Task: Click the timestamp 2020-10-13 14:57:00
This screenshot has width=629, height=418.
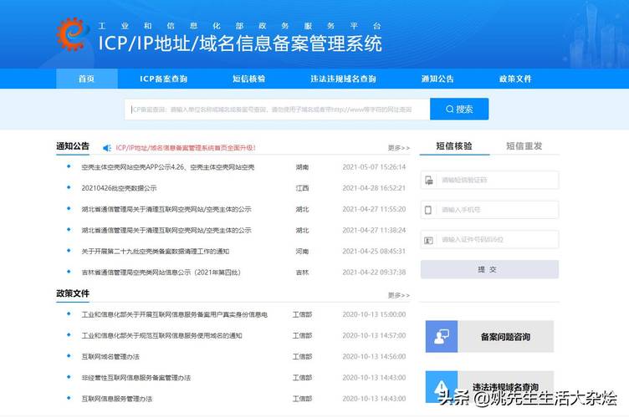Action: click(374, 335)
